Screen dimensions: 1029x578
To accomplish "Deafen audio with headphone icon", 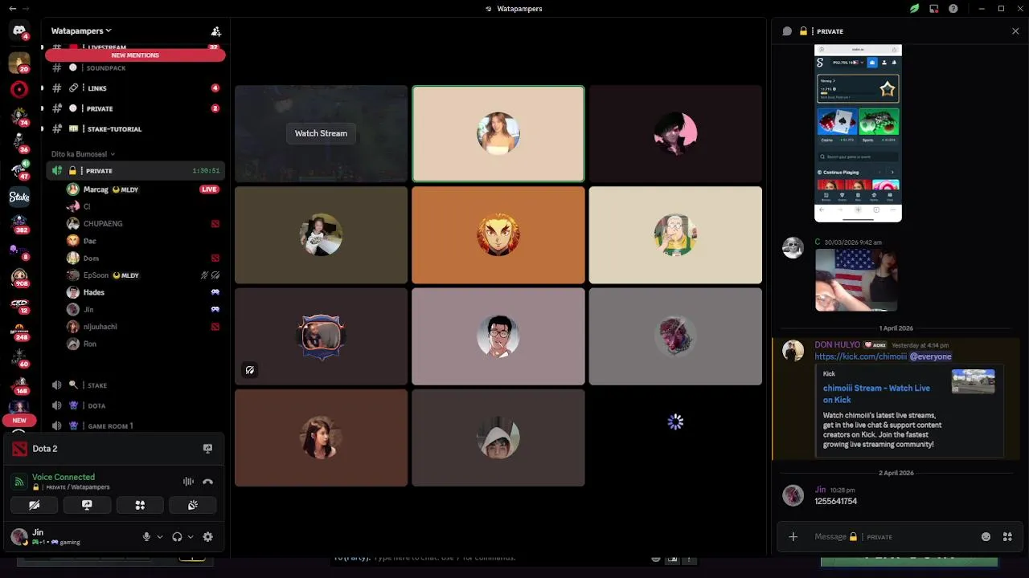I will pos(177,537).
